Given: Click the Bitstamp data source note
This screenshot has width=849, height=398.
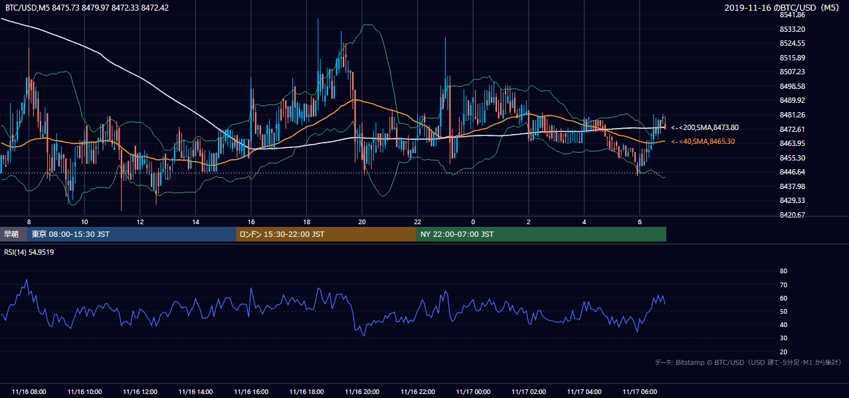Looking at the screenshot, I should click(748, 362).
